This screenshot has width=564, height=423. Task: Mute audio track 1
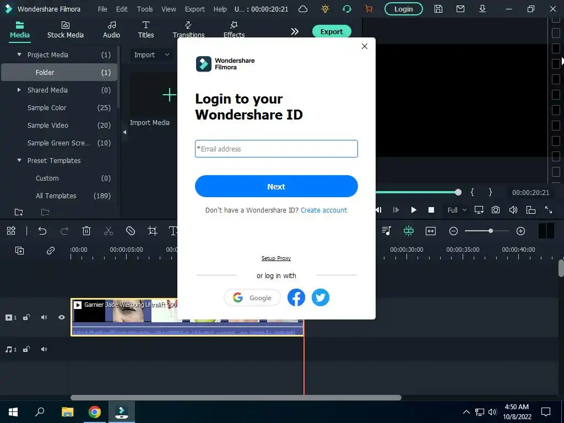44,349
